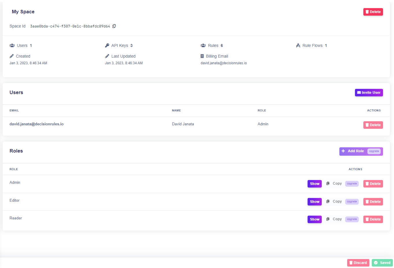Image resolution: width=394 pixels, height=268 pixels.
Task: Discard pending changes
Action: 358,263
